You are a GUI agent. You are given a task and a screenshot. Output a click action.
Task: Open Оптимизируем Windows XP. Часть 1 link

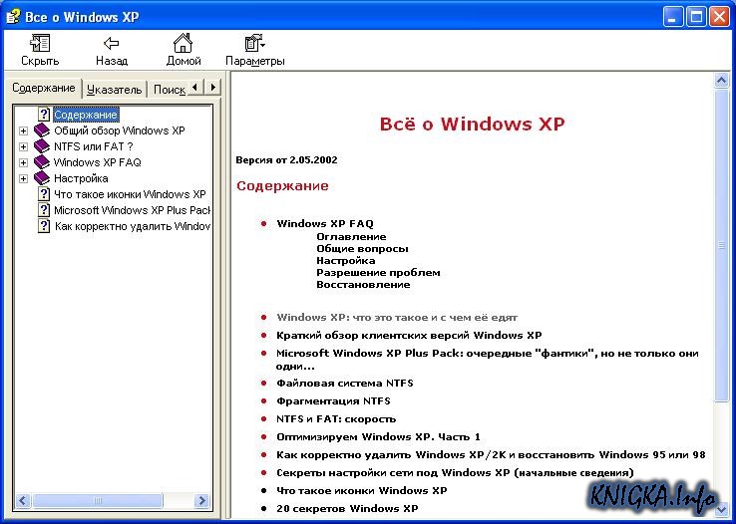(x=378, y=436)
